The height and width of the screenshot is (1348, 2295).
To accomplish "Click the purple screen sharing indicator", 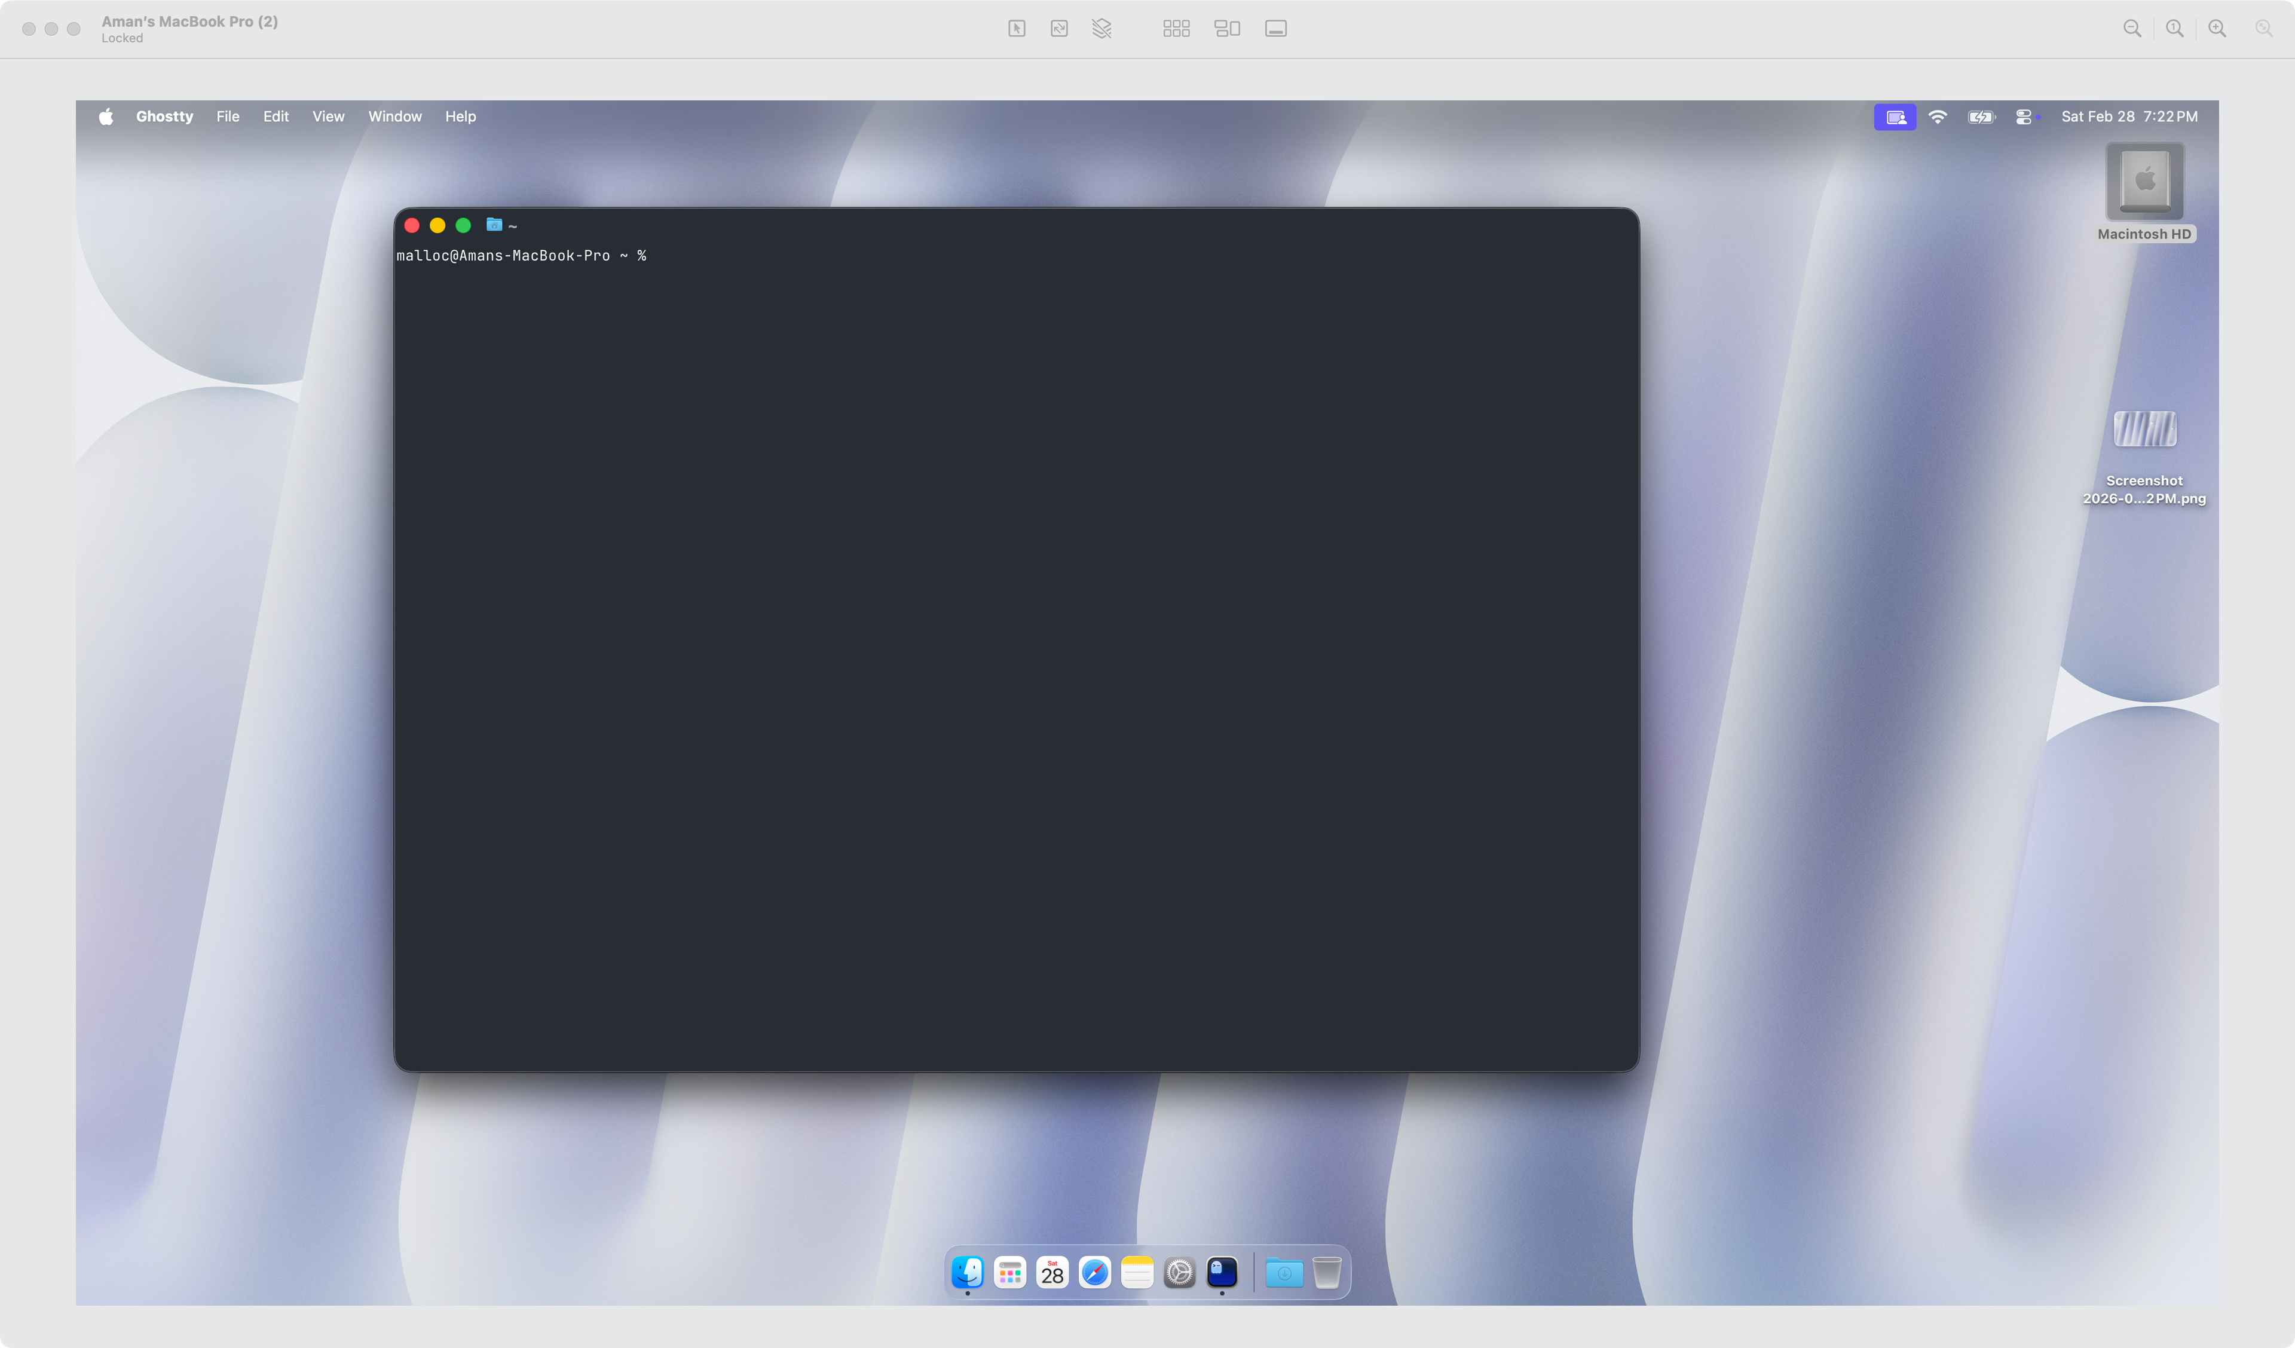I will [x=1895, y=117].
